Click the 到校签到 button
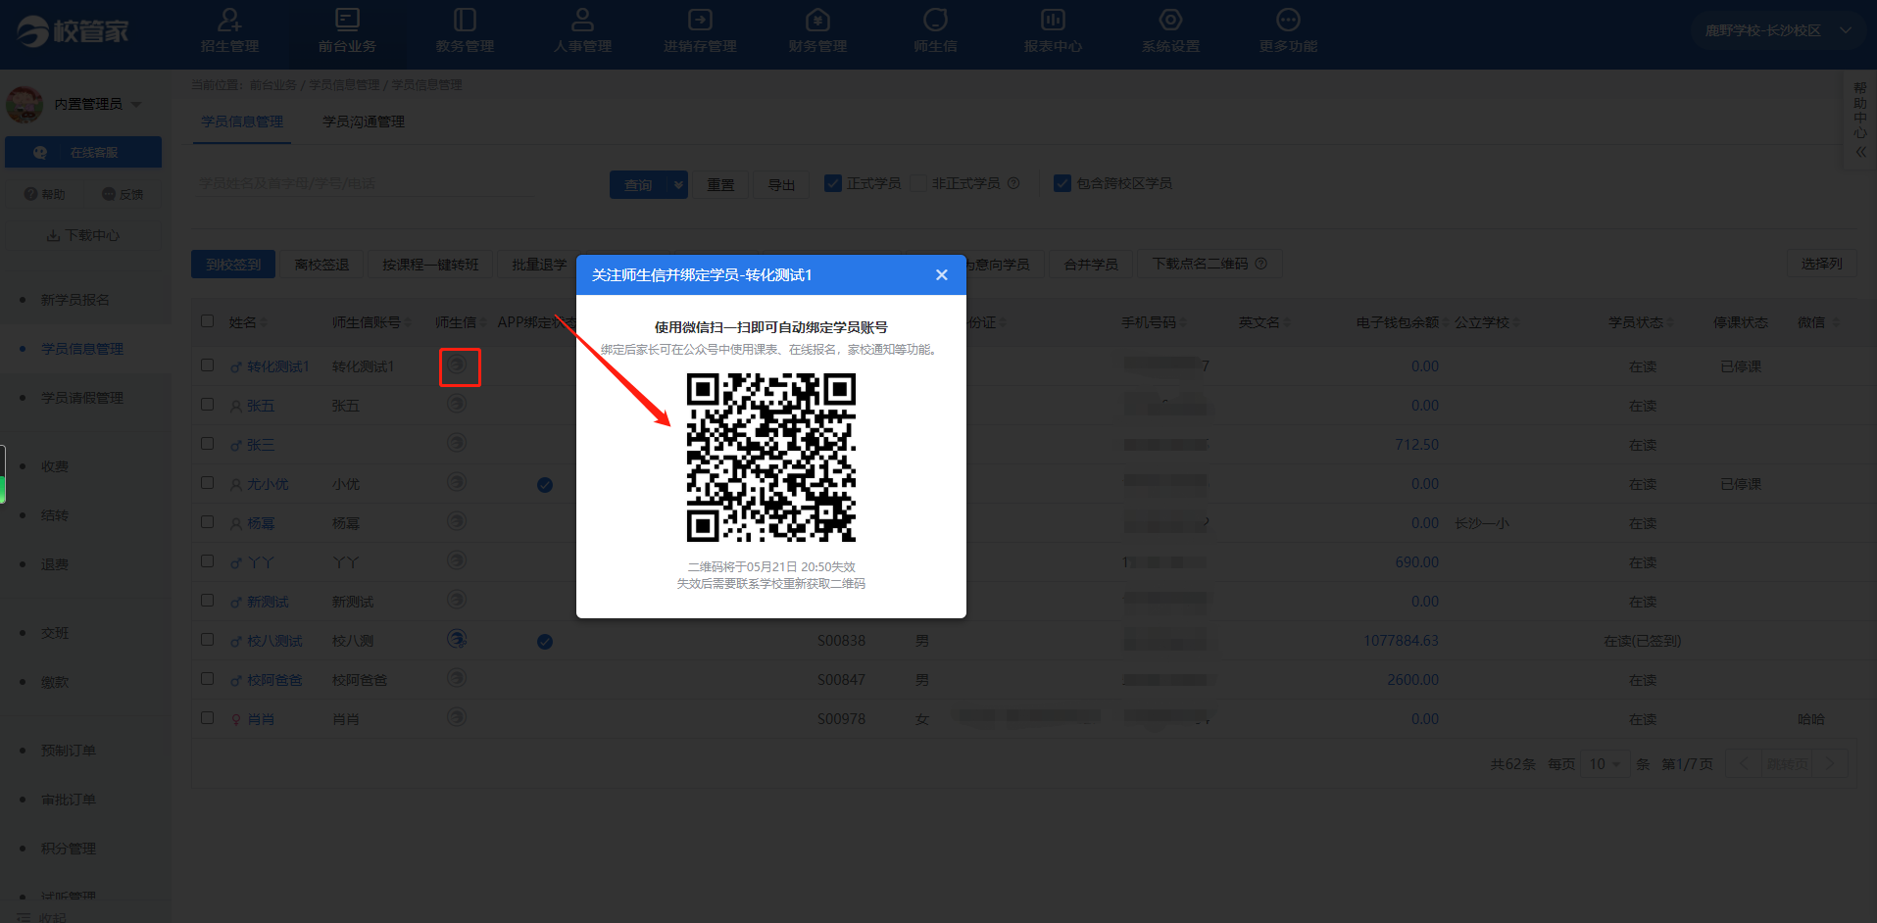 pyautogui.click(x=233, y=265)
